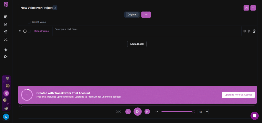
Task: Tick the header Select Voice checkbox
Action: [29, 22]
